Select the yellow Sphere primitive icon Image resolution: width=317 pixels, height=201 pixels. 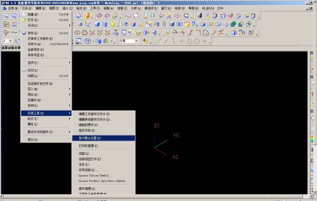[x=113, y=24]
